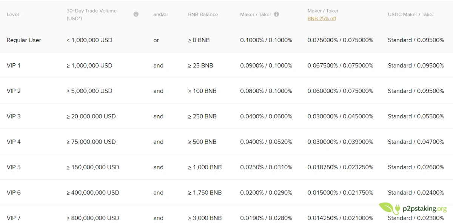Viewport: 453px width, 223px height.
Task: Click the VIP 1 level label
Action: [x=14, y=65]
